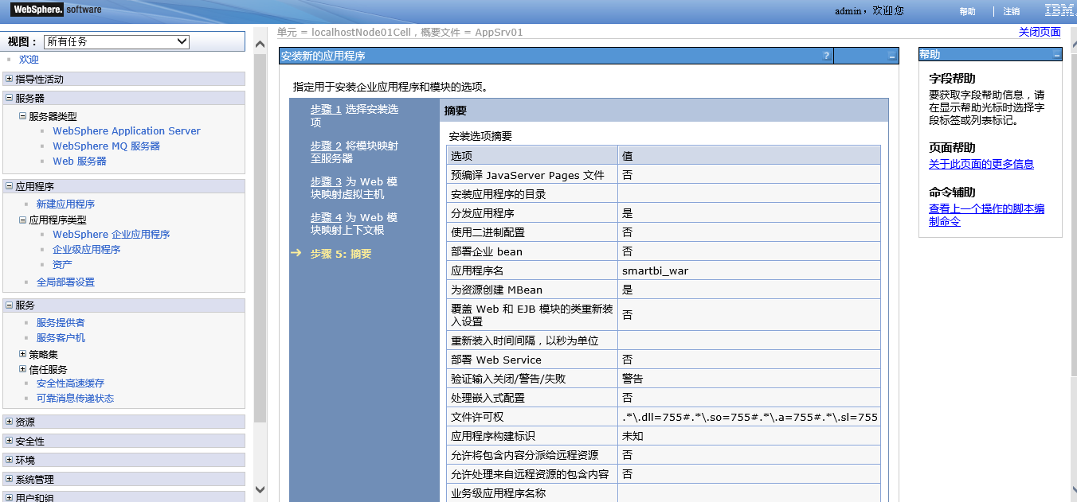Click 帮助 in the top header
This screenshot has width=1077, height=502.
(x=967, y=12)
